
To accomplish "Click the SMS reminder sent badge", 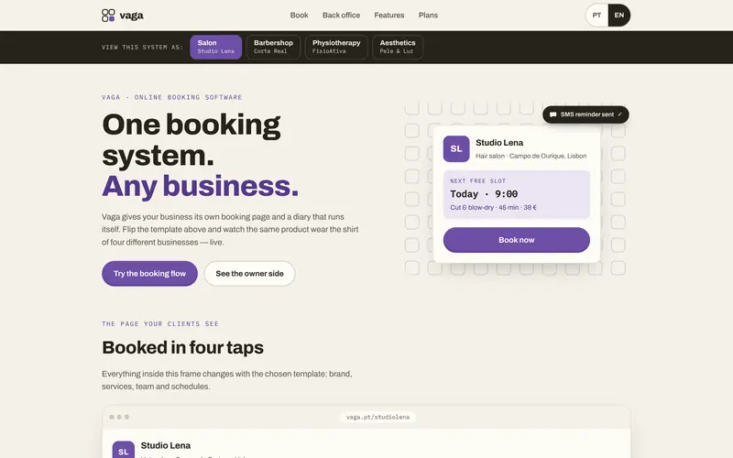I will click(x=585, y=114).
